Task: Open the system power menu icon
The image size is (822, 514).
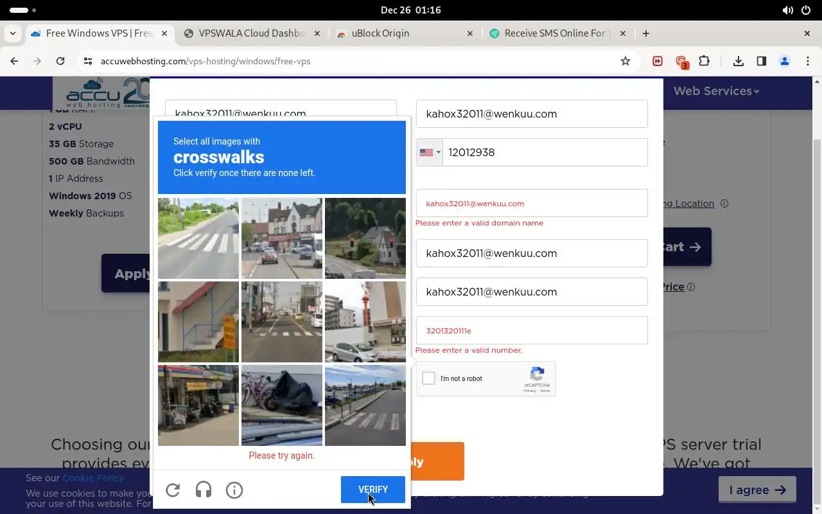Action: tap(807, 10)
